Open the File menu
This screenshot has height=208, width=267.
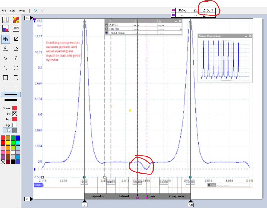[4, 11]
